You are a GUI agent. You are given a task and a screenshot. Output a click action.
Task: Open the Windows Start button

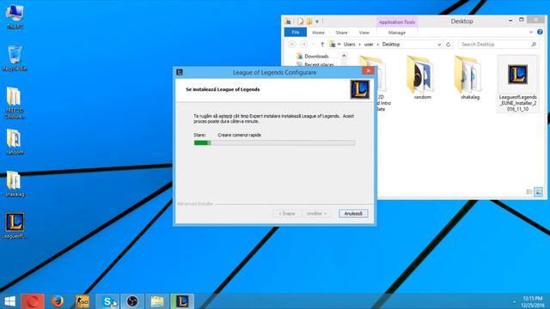[9, 301]
